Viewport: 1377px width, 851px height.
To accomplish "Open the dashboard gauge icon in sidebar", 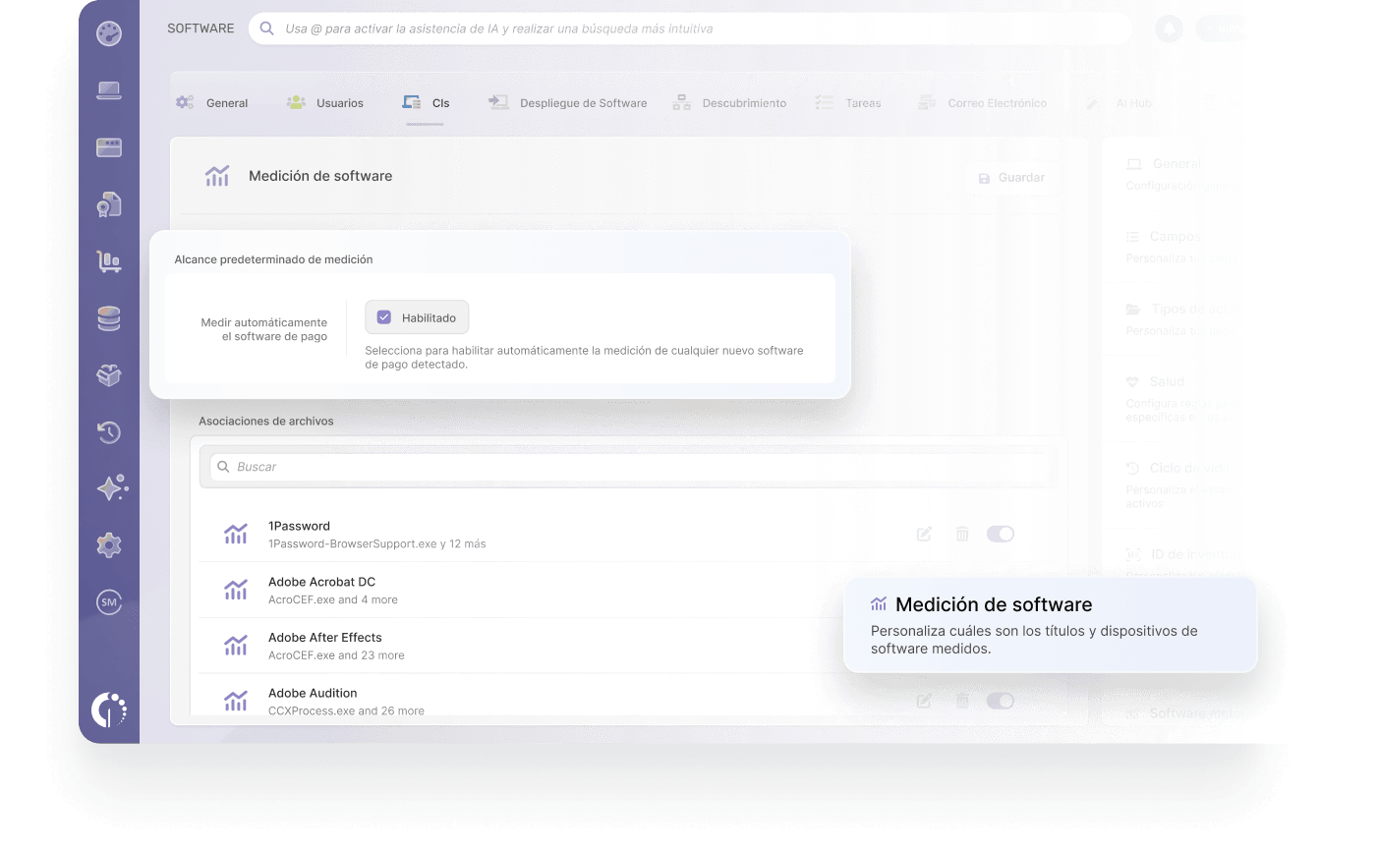I will pyautogui.click(x=109, y=33).
